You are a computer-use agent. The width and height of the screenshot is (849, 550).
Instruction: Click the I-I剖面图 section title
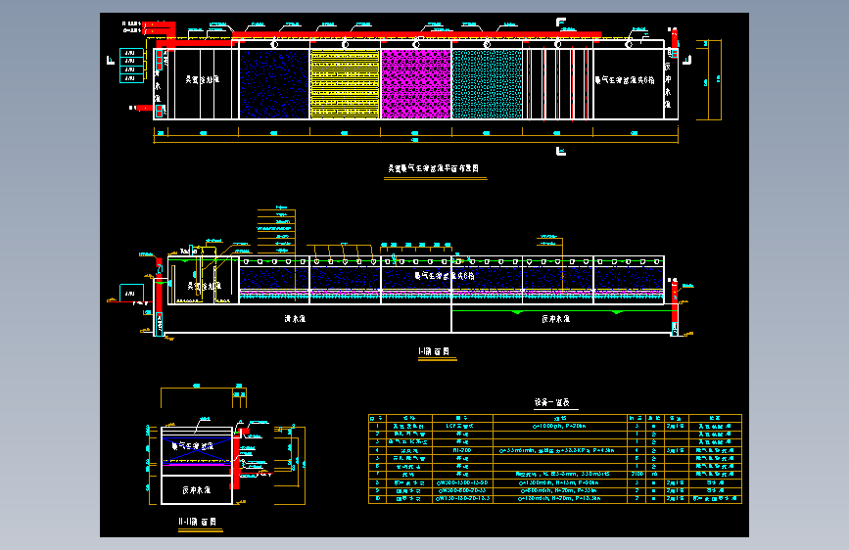click(434, 351)
